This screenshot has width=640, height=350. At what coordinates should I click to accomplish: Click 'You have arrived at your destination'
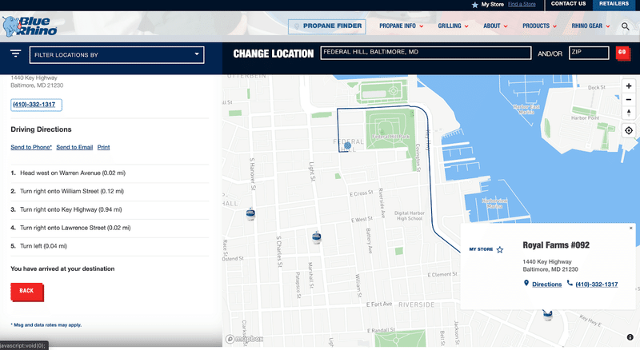tap(62, 268)
